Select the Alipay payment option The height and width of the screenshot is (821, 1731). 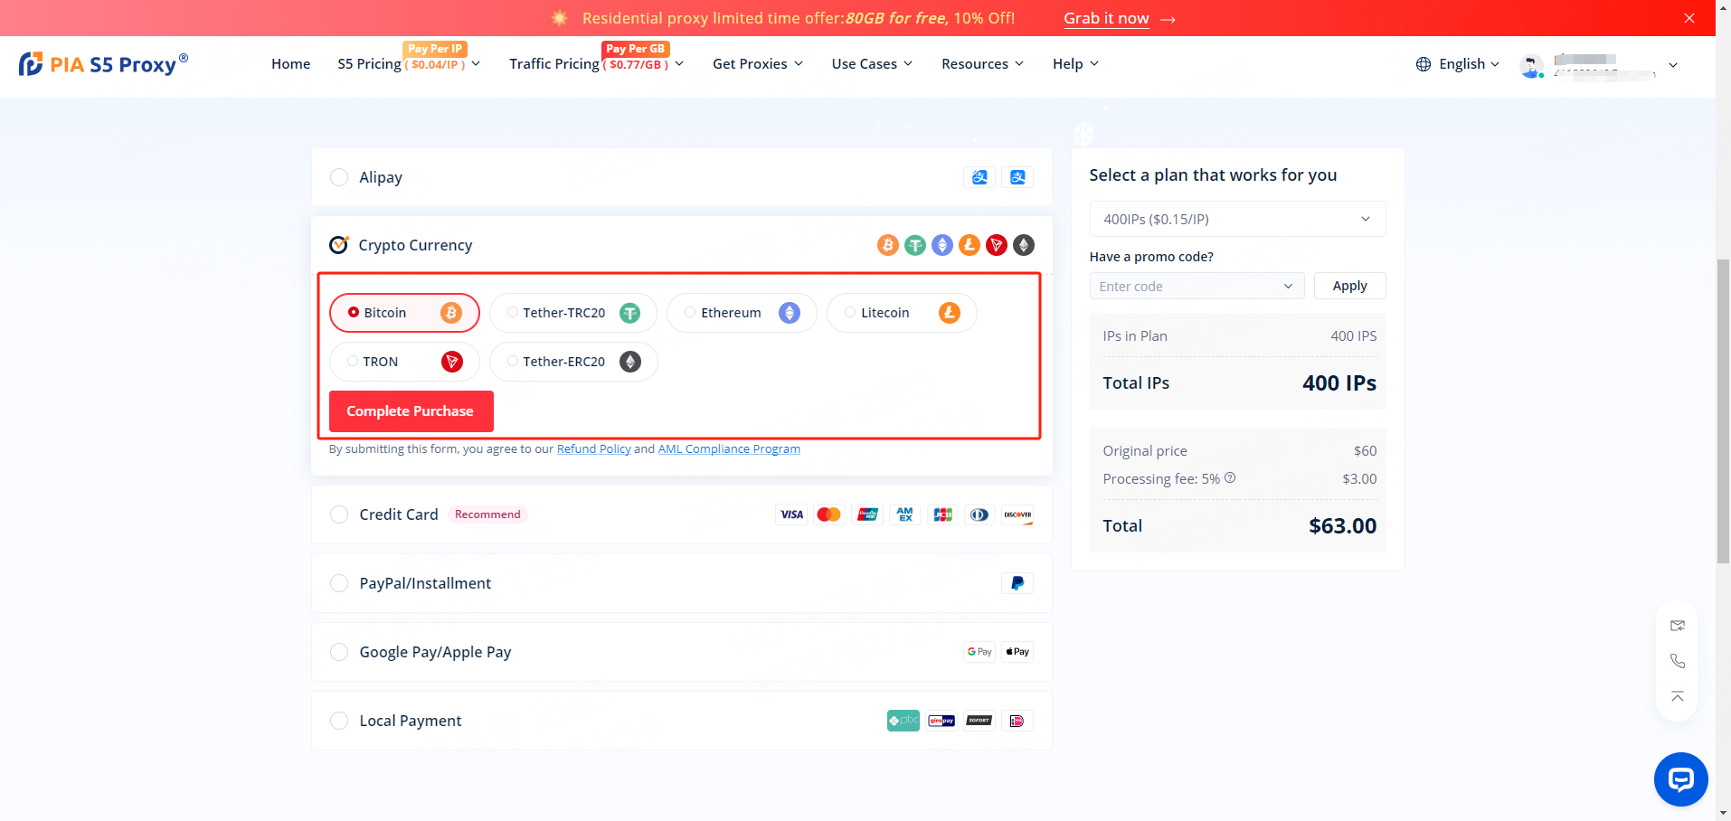[x=339, y=177]
